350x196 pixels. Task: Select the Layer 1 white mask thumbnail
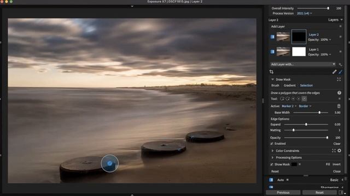[x=299, y=52]
